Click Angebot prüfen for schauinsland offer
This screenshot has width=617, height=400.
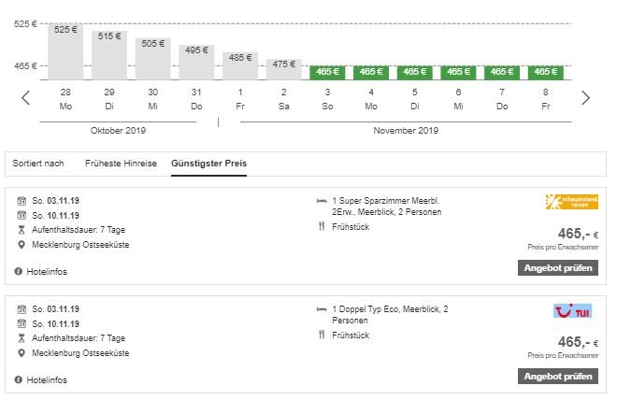557,268
